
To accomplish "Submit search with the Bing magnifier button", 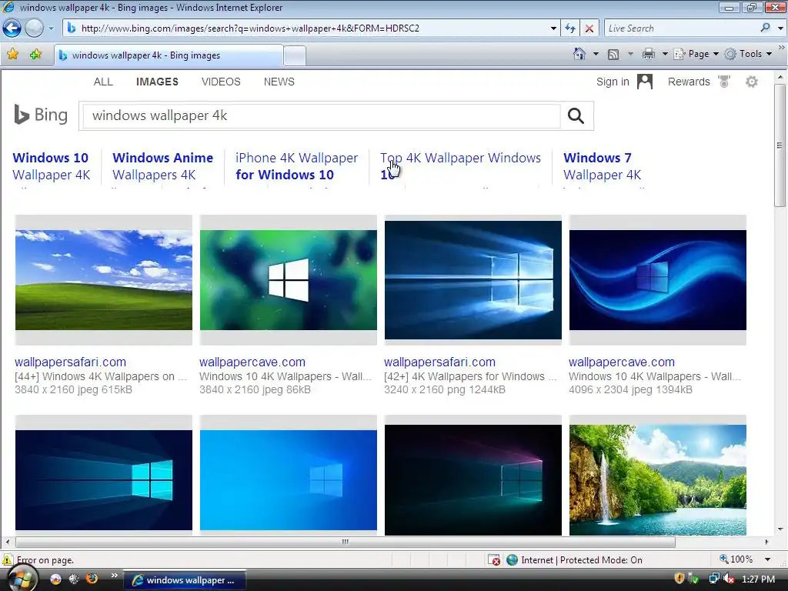I will (576, 116).
